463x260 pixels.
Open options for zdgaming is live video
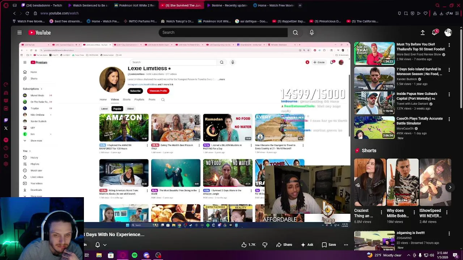(449, 233)
